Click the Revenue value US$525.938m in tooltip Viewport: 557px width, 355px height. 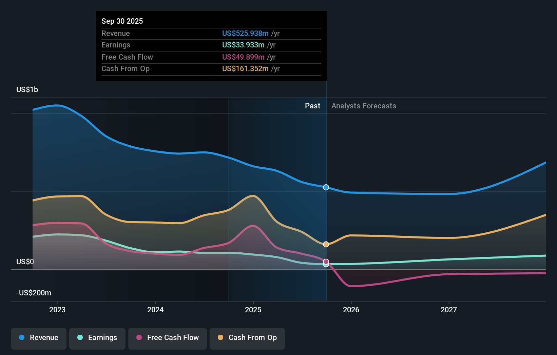click(246, 34)
